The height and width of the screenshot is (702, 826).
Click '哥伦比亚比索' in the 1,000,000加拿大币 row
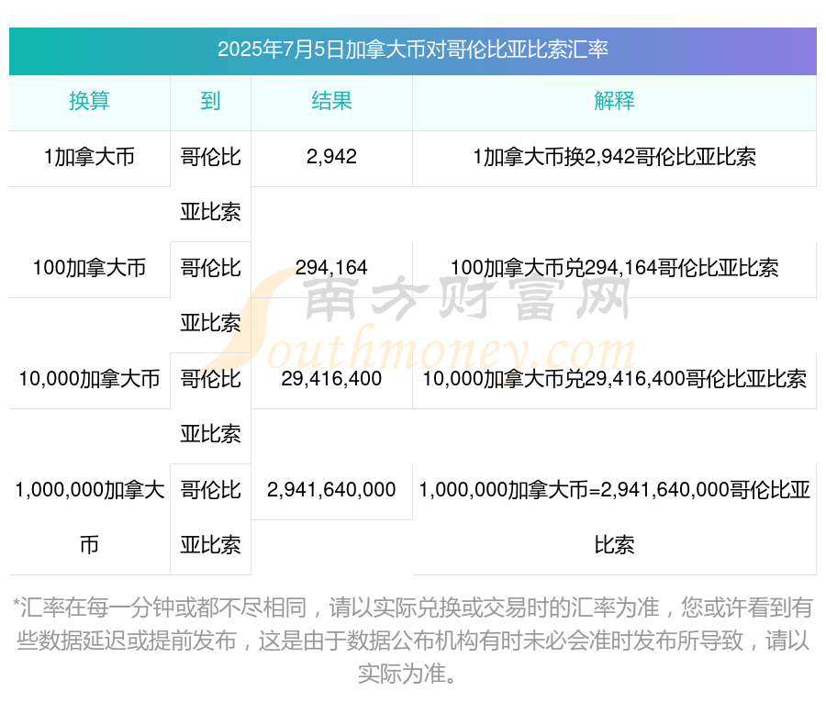(210, 518)
